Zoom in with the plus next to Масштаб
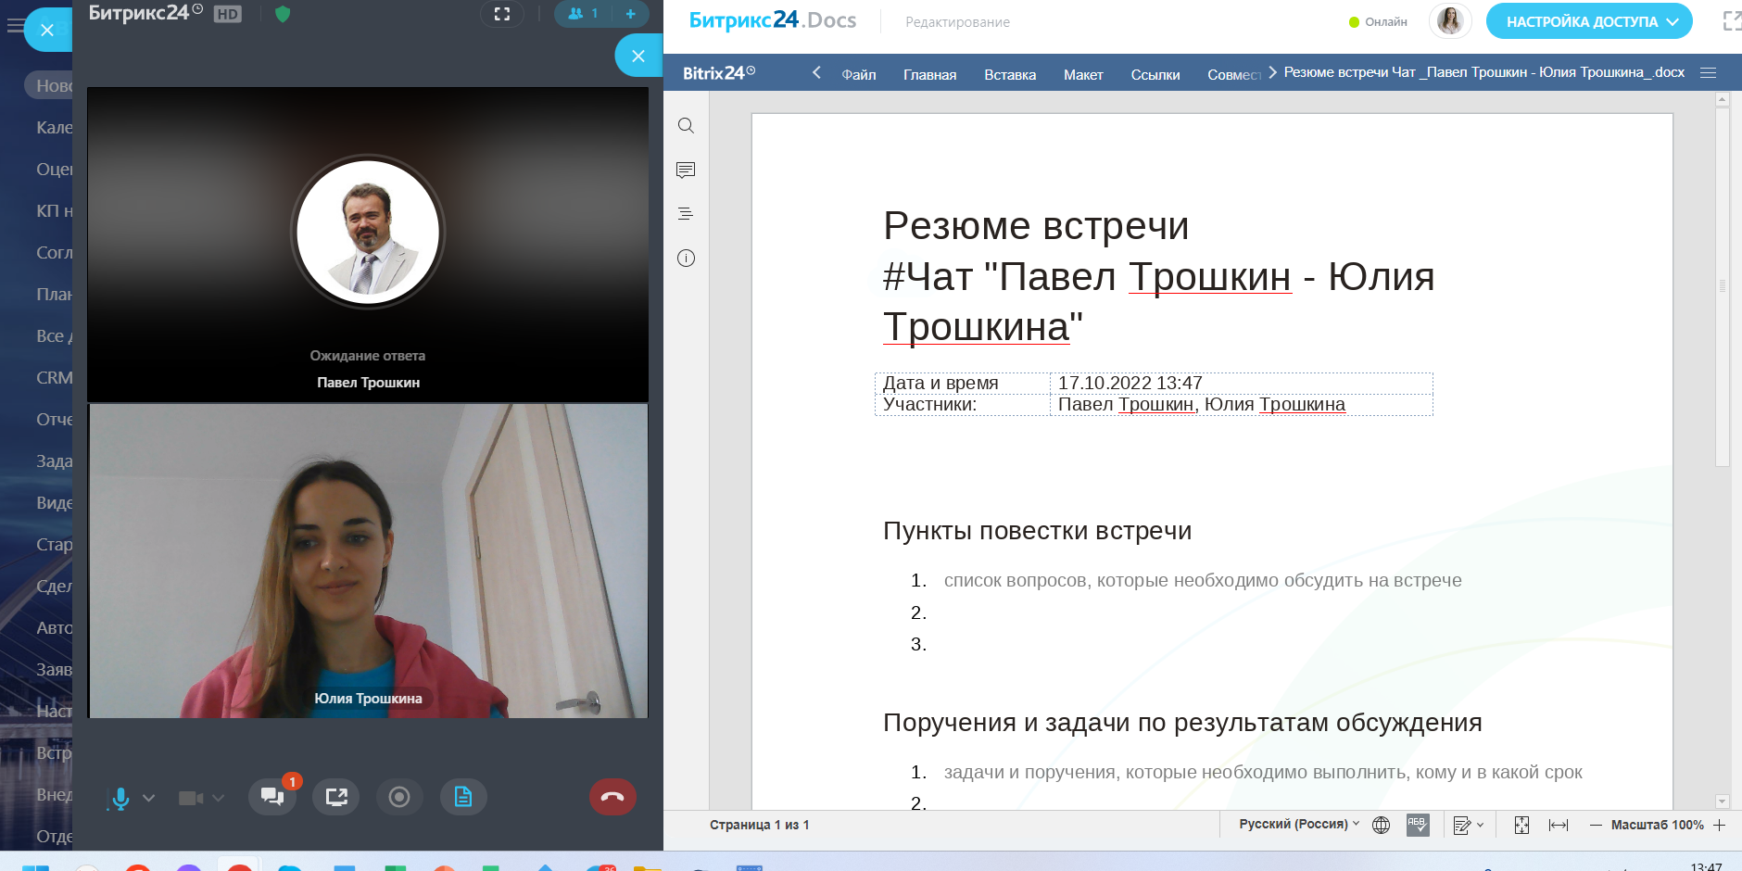 coord(1720,825)
